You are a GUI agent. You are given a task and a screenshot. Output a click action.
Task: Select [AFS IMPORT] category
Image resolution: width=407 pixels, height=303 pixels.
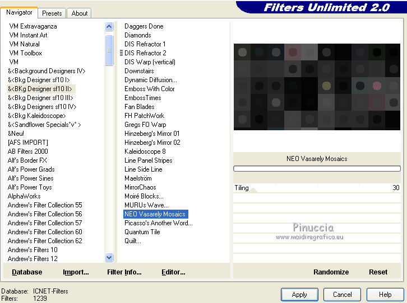[x=28, y=143]
